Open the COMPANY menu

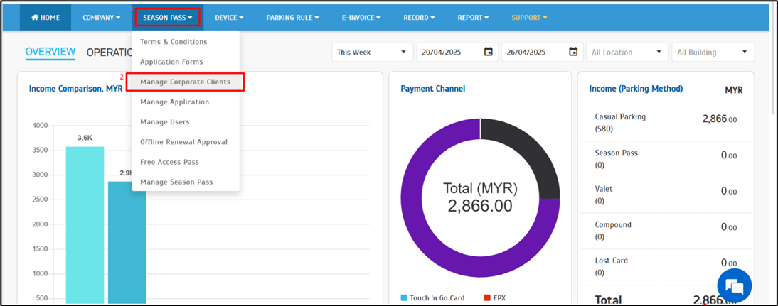point(101,17)
